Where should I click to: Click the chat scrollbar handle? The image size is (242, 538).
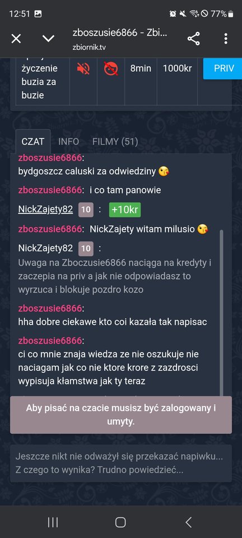point(221,312)
